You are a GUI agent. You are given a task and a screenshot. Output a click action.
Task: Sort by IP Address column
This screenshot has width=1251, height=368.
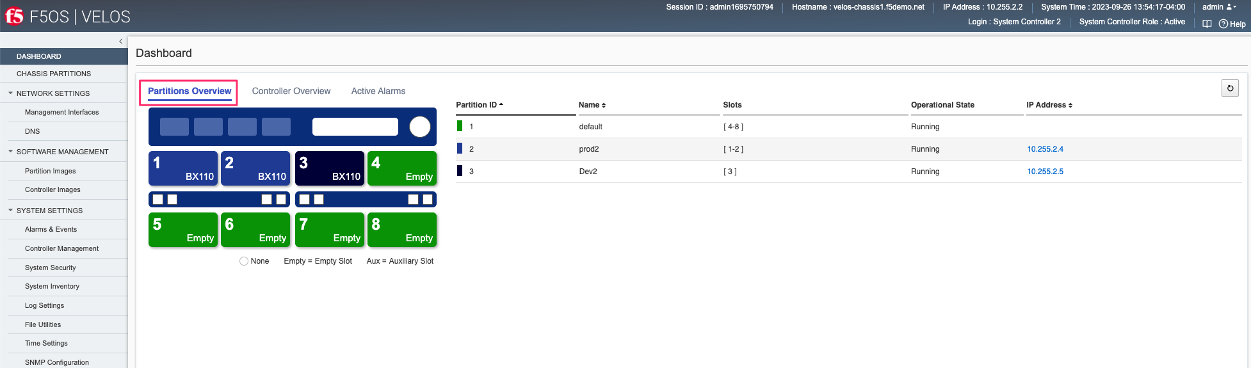click(1049, 105)
